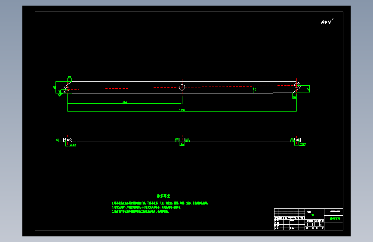Click the hole dimension label under the side view left end

(73, 145)
